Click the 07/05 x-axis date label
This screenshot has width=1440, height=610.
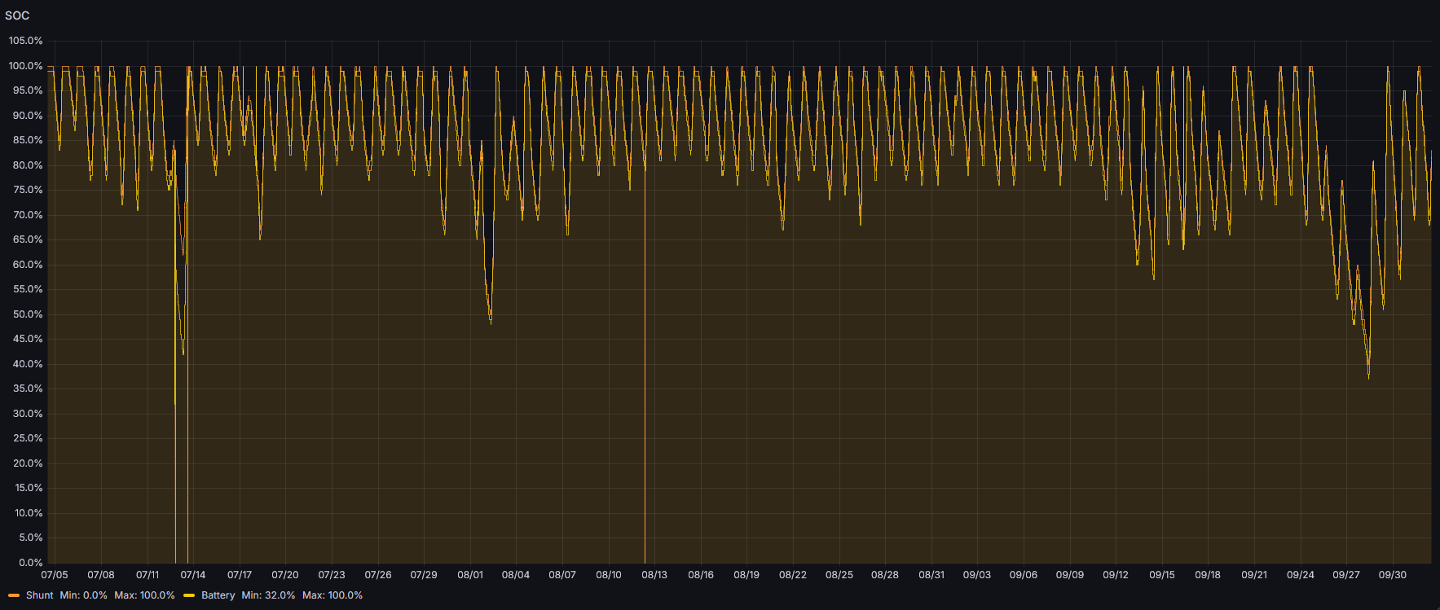[x=55, y=575]
